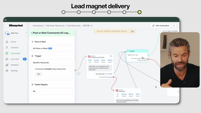Click the If contact hasn't engaged red connector dot
201x113 pixels.
[x=113, y=77]
